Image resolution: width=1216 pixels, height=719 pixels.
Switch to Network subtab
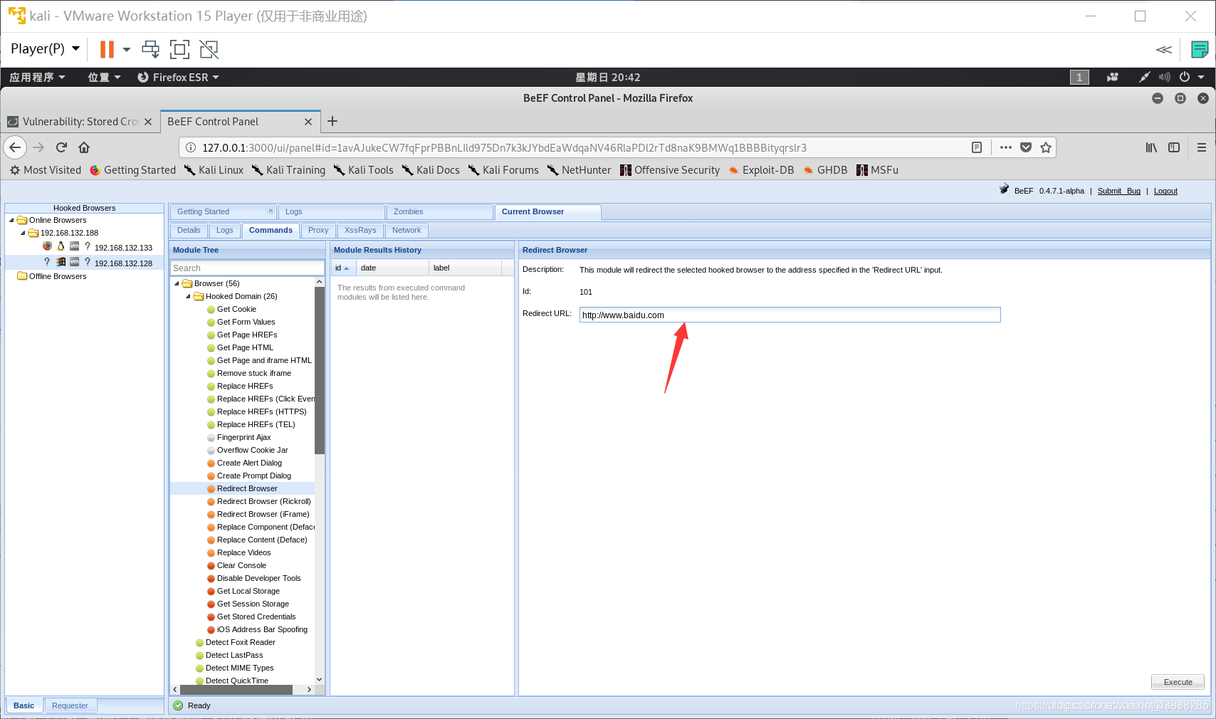[x=407, y=230]
